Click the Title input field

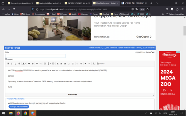point(35,56)
